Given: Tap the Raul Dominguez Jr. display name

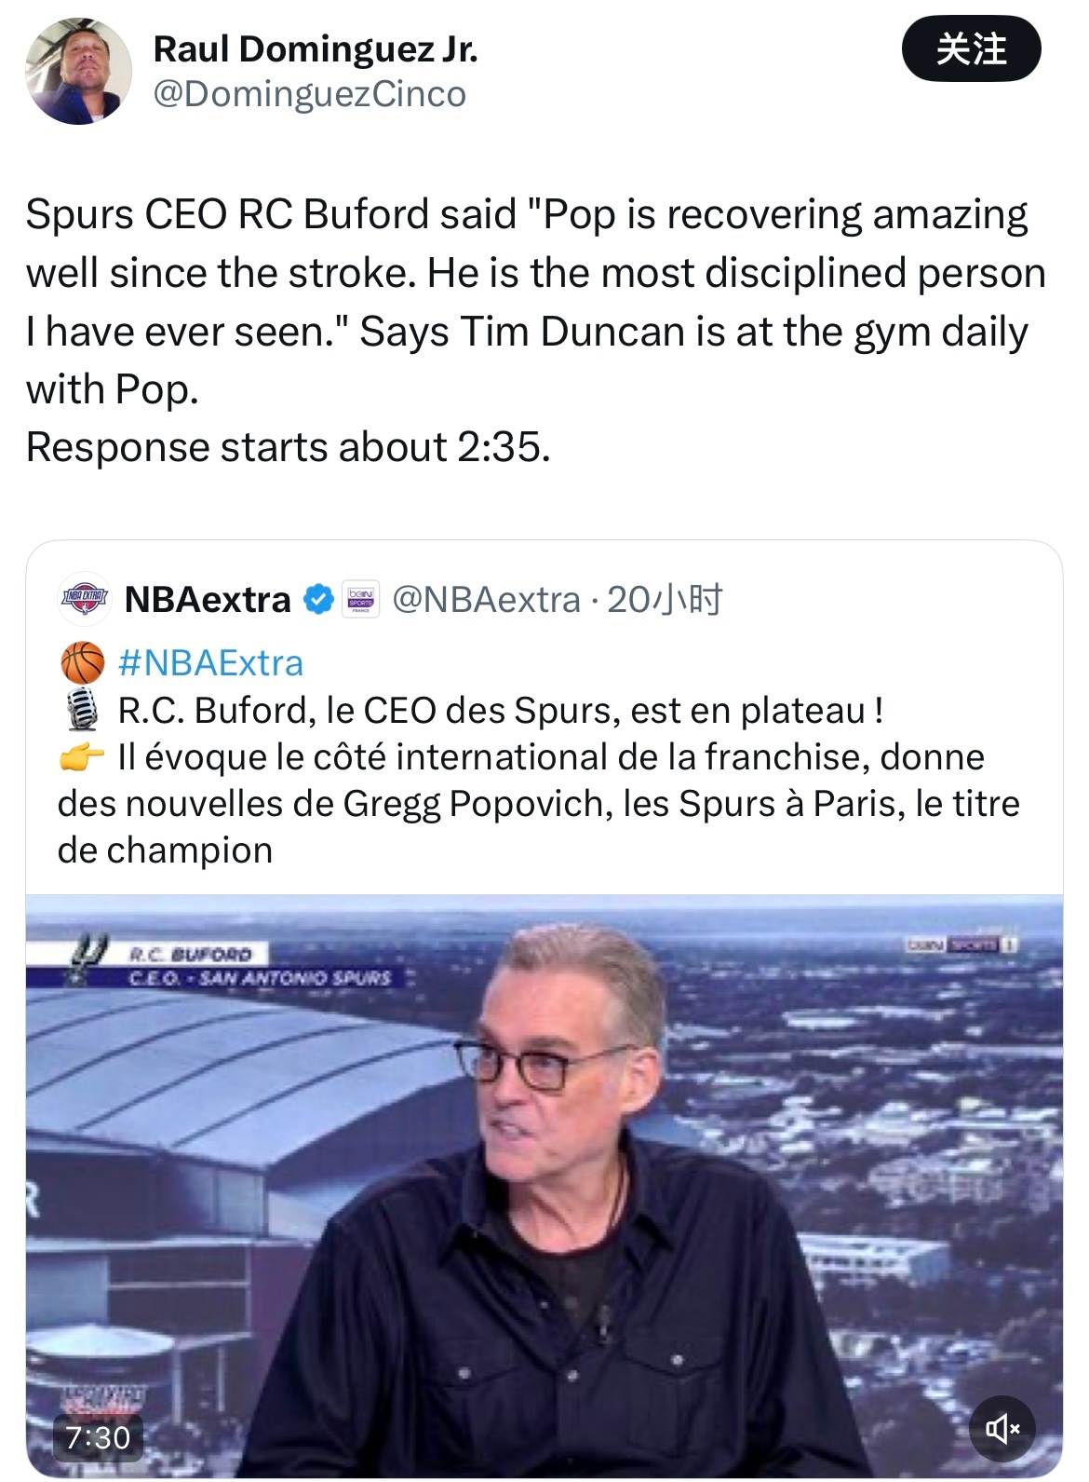Looking at the screenshot, I should tap(315, 48).
